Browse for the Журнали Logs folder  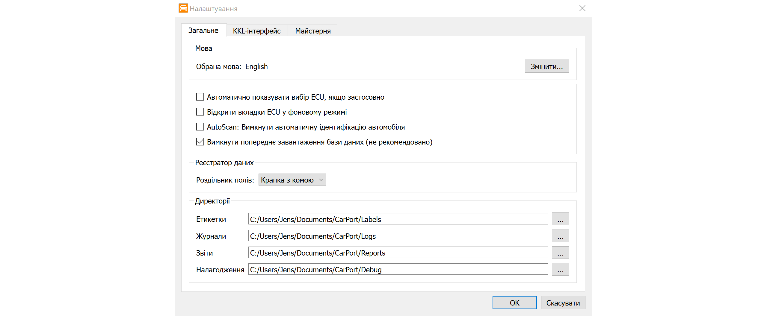click(x=560, y=236)
